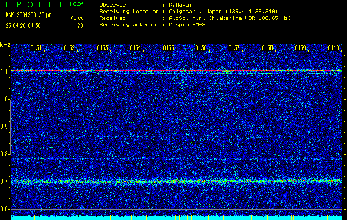Click the 0131 time marker
This screenshot has width=347, height=220.
click(36, 48)
